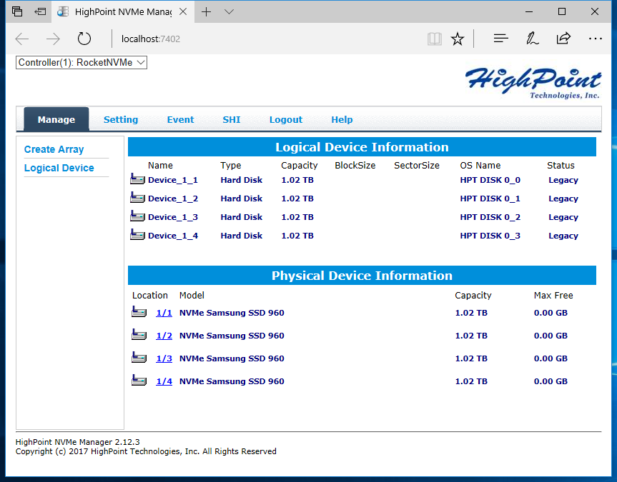Click the HighPoint Technologies logo
The image size is (617, 482).
point(533,83)
